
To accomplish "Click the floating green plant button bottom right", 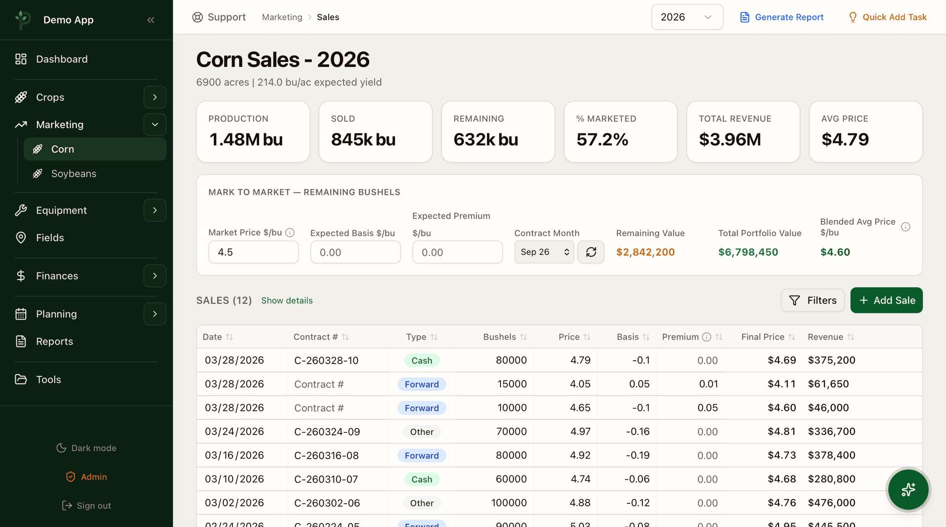I will [908, 490].
